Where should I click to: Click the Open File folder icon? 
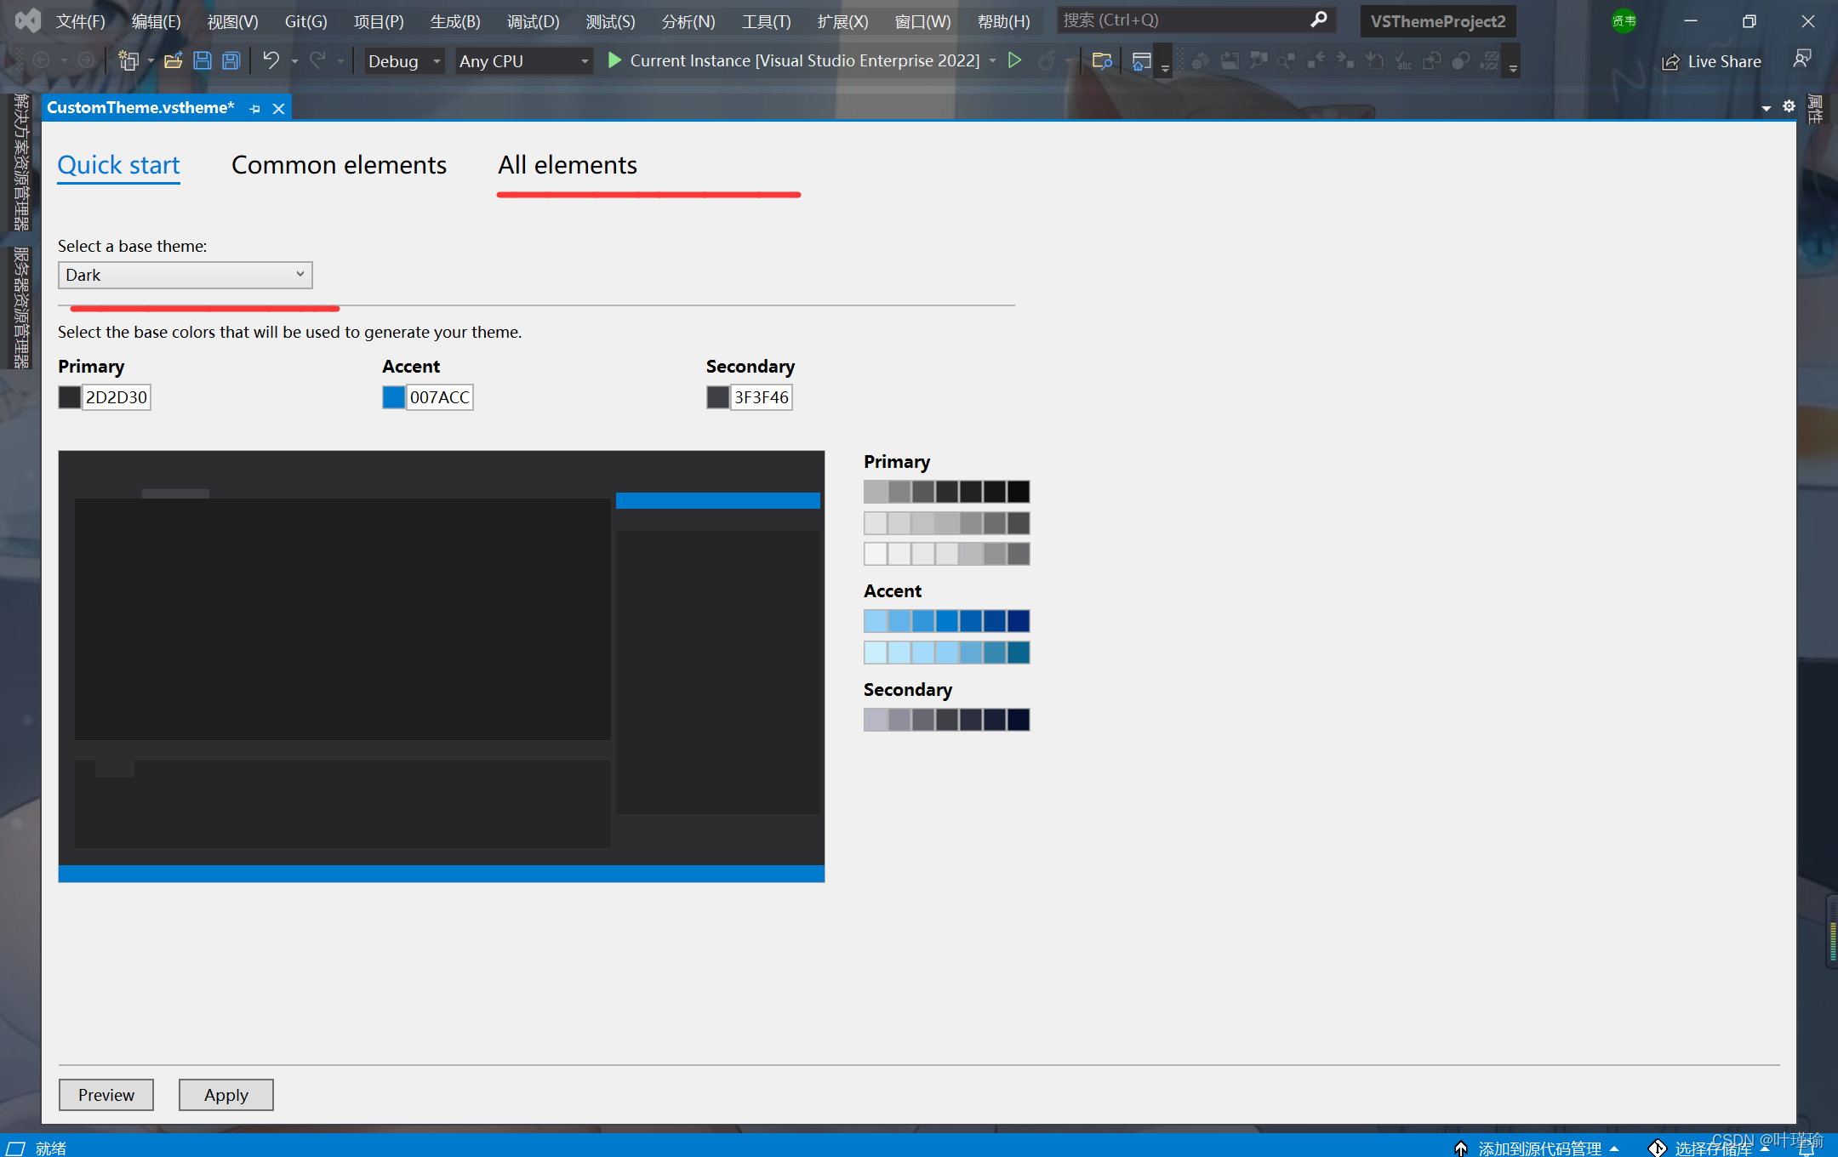coord(174,60)
